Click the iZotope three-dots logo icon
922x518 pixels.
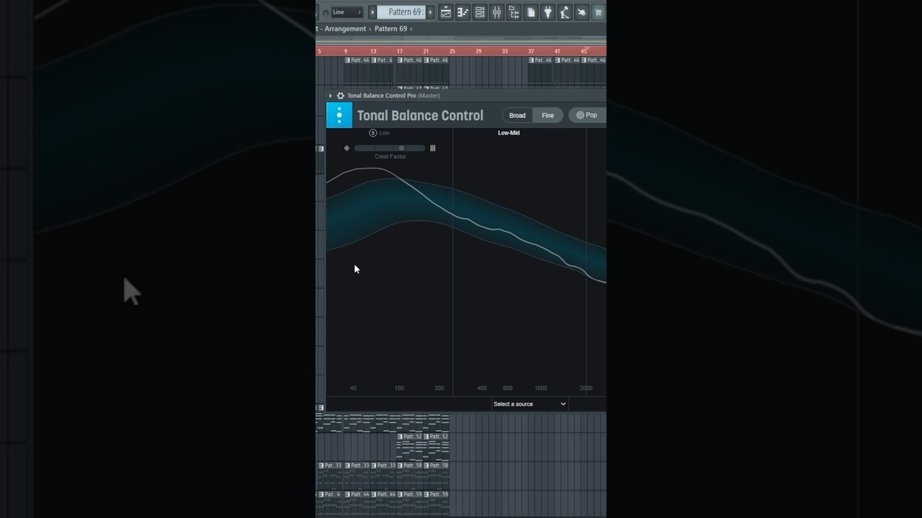click(x=339, y=115)
